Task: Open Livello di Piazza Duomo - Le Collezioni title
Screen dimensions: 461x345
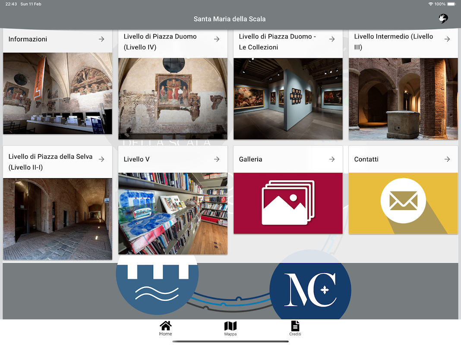Action: 277,42
